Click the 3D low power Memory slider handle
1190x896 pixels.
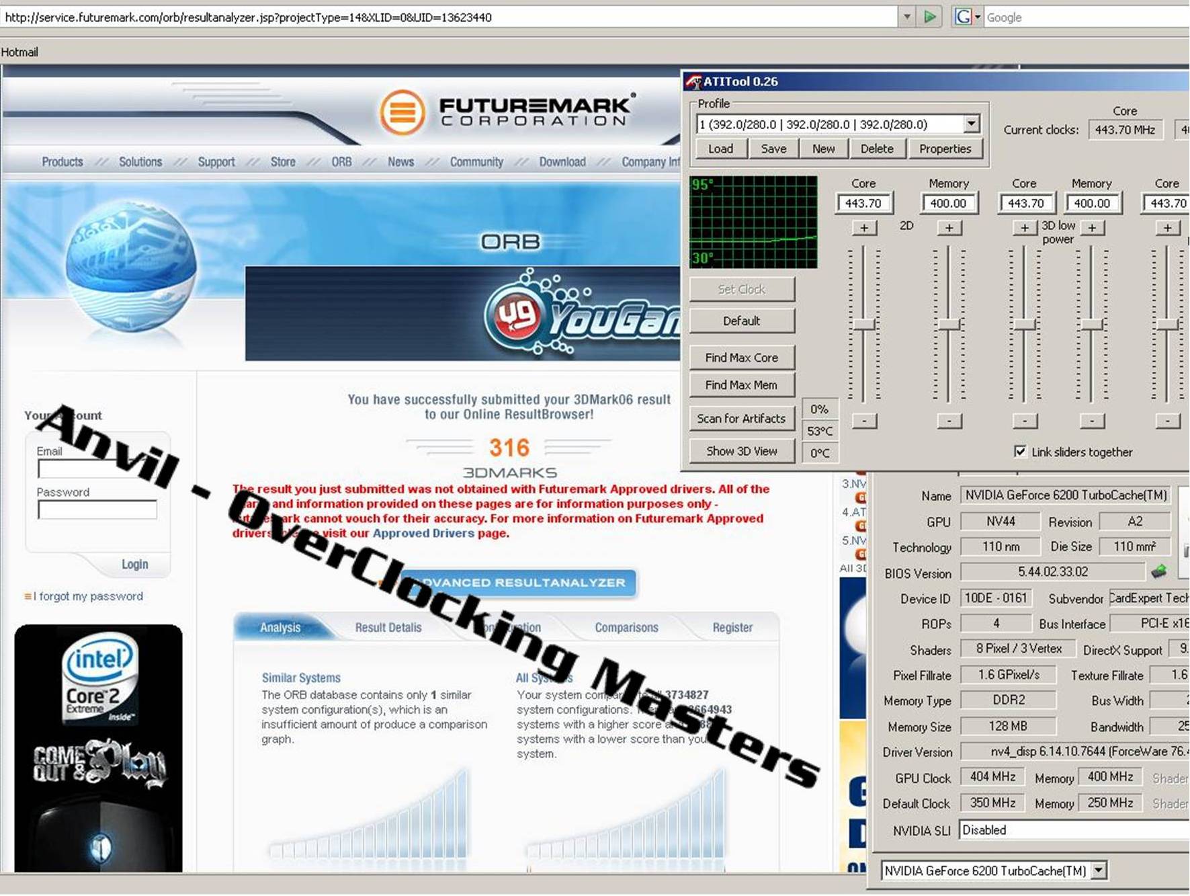pyautogui.click(x=1092, y=325)
